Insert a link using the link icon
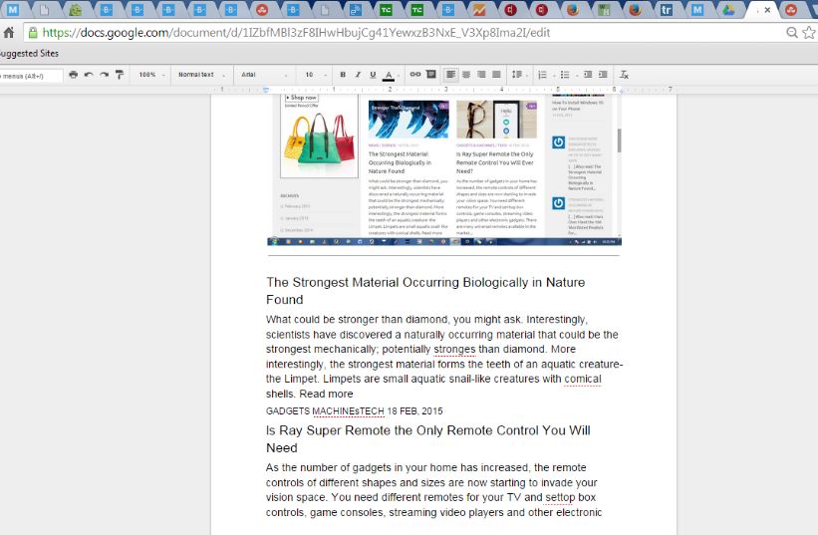This screenshot has width=818, height=535. pos(416,75)
